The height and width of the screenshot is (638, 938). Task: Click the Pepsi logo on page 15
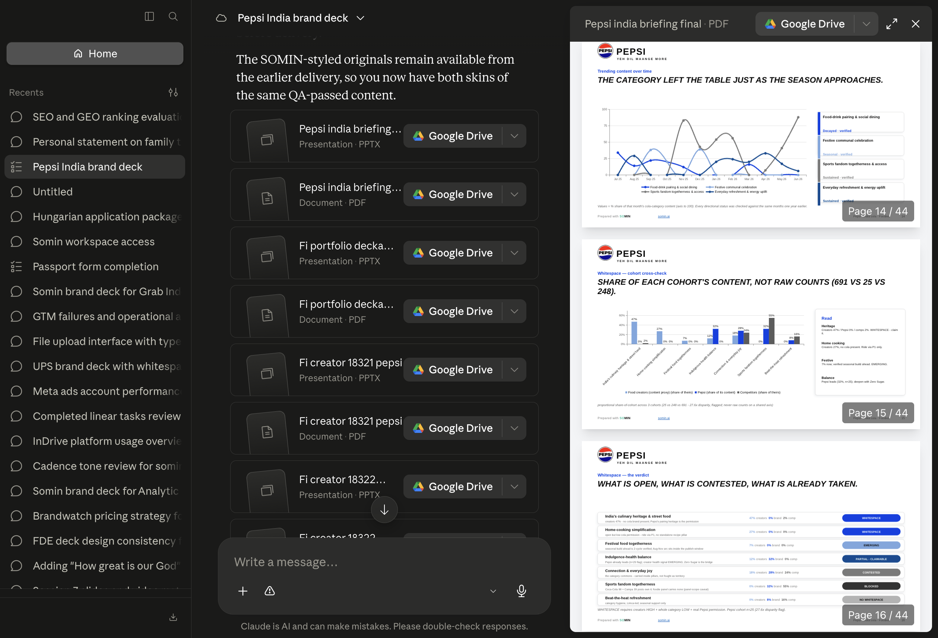(605, 253)
